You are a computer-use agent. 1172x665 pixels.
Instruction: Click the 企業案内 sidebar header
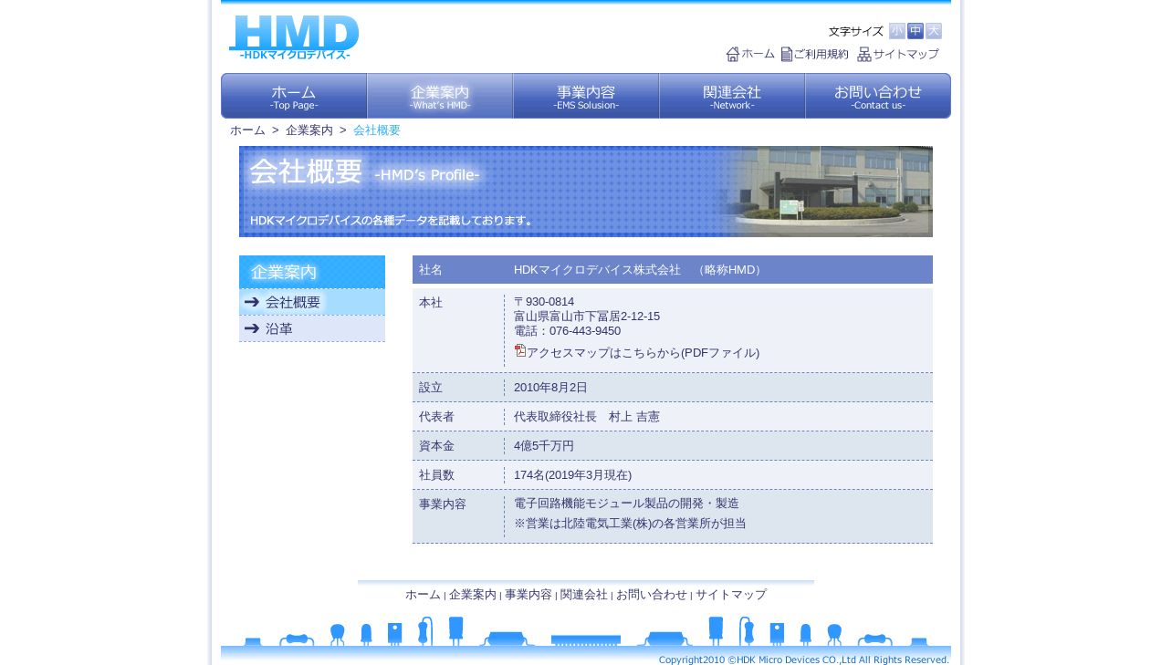pos(312,272)
